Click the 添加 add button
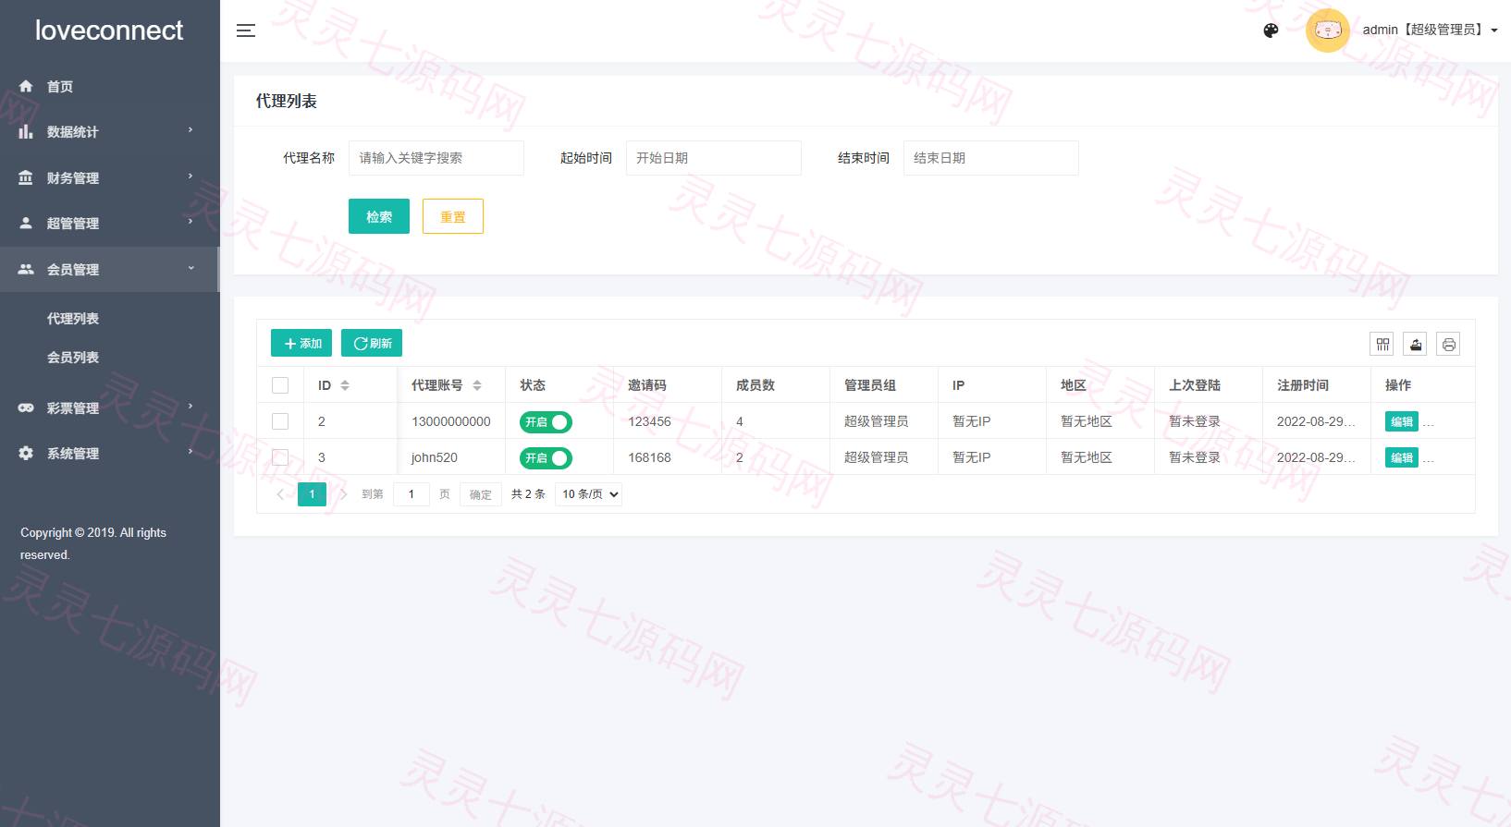 pos(301,343)
